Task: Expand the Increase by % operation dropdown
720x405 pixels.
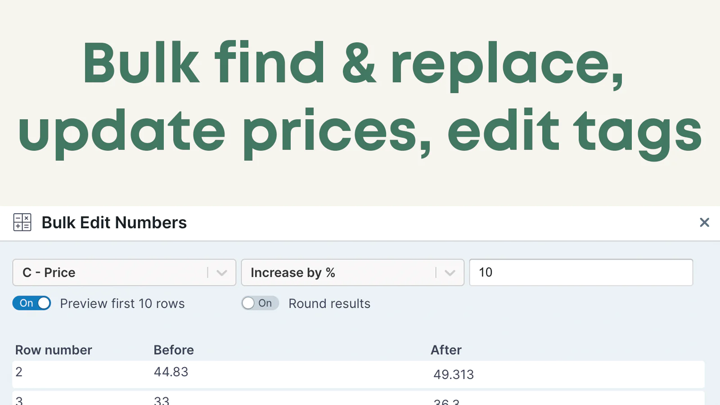Action: pos(352,272)
